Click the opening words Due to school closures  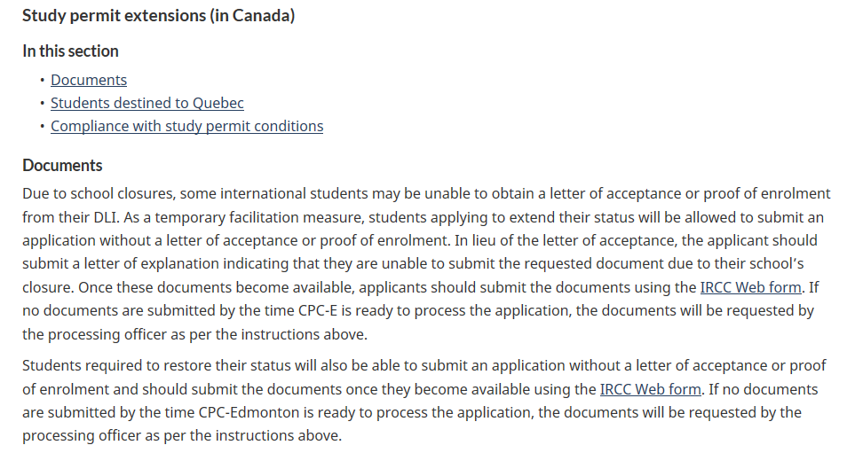point(94,193)
